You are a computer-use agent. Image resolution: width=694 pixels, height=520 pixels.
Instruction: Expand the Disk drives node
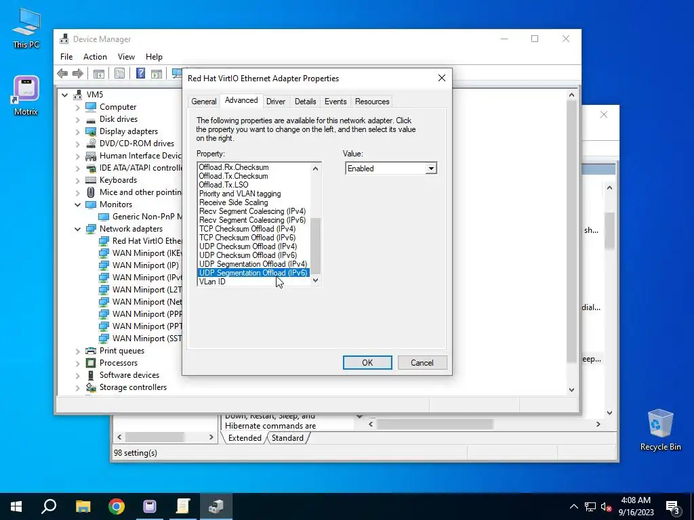[x=78, y=119]
